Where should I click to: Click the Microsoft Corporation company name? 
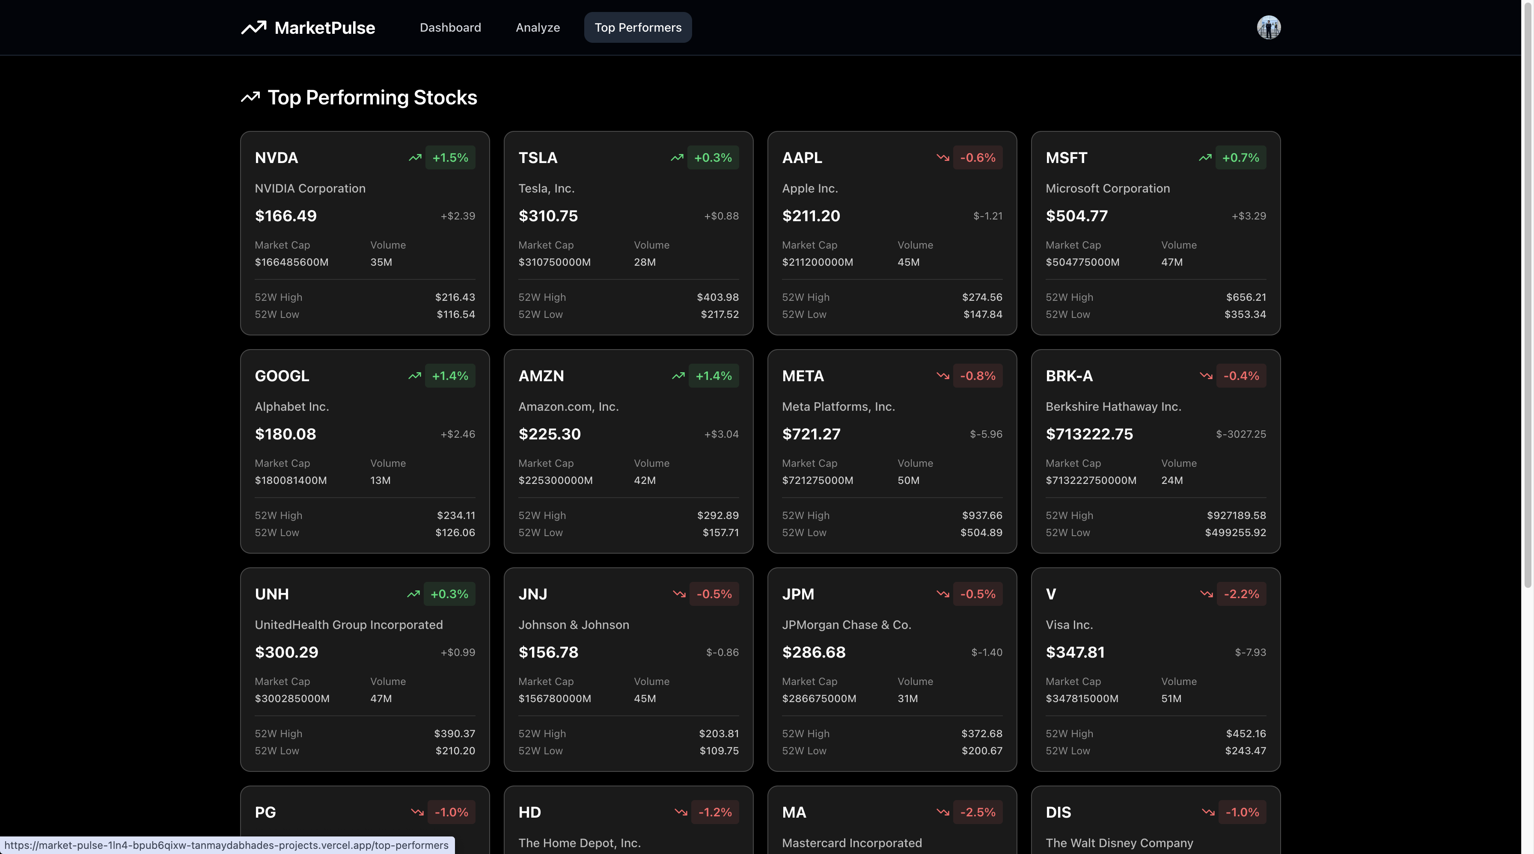[x=1108, y=189]
